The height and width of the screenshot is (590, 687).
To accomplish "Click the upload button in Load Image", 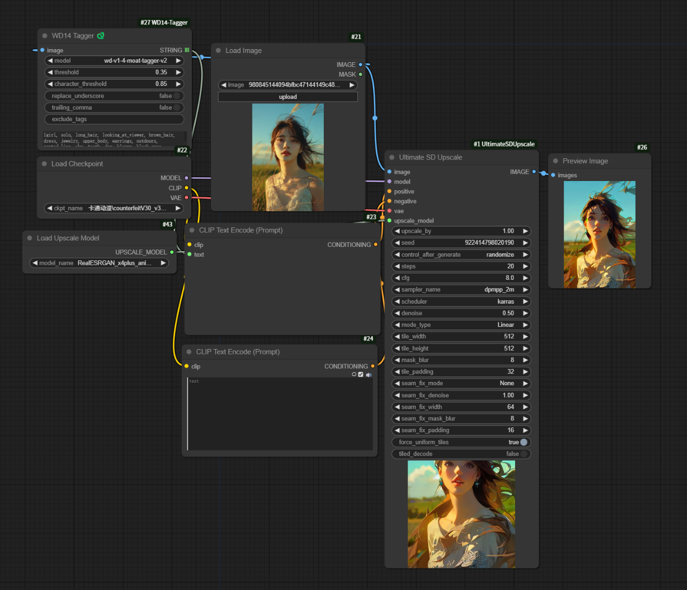I will 288,97.
